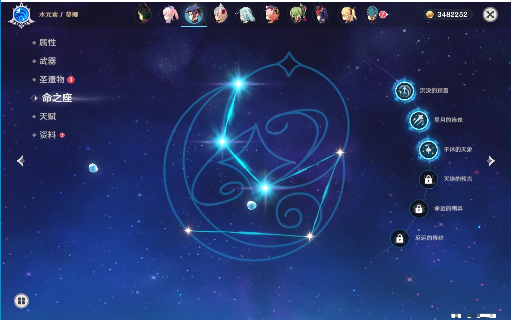Open the four-square grid menu icon
Screen dimensions: 511x320
point(22,301)
